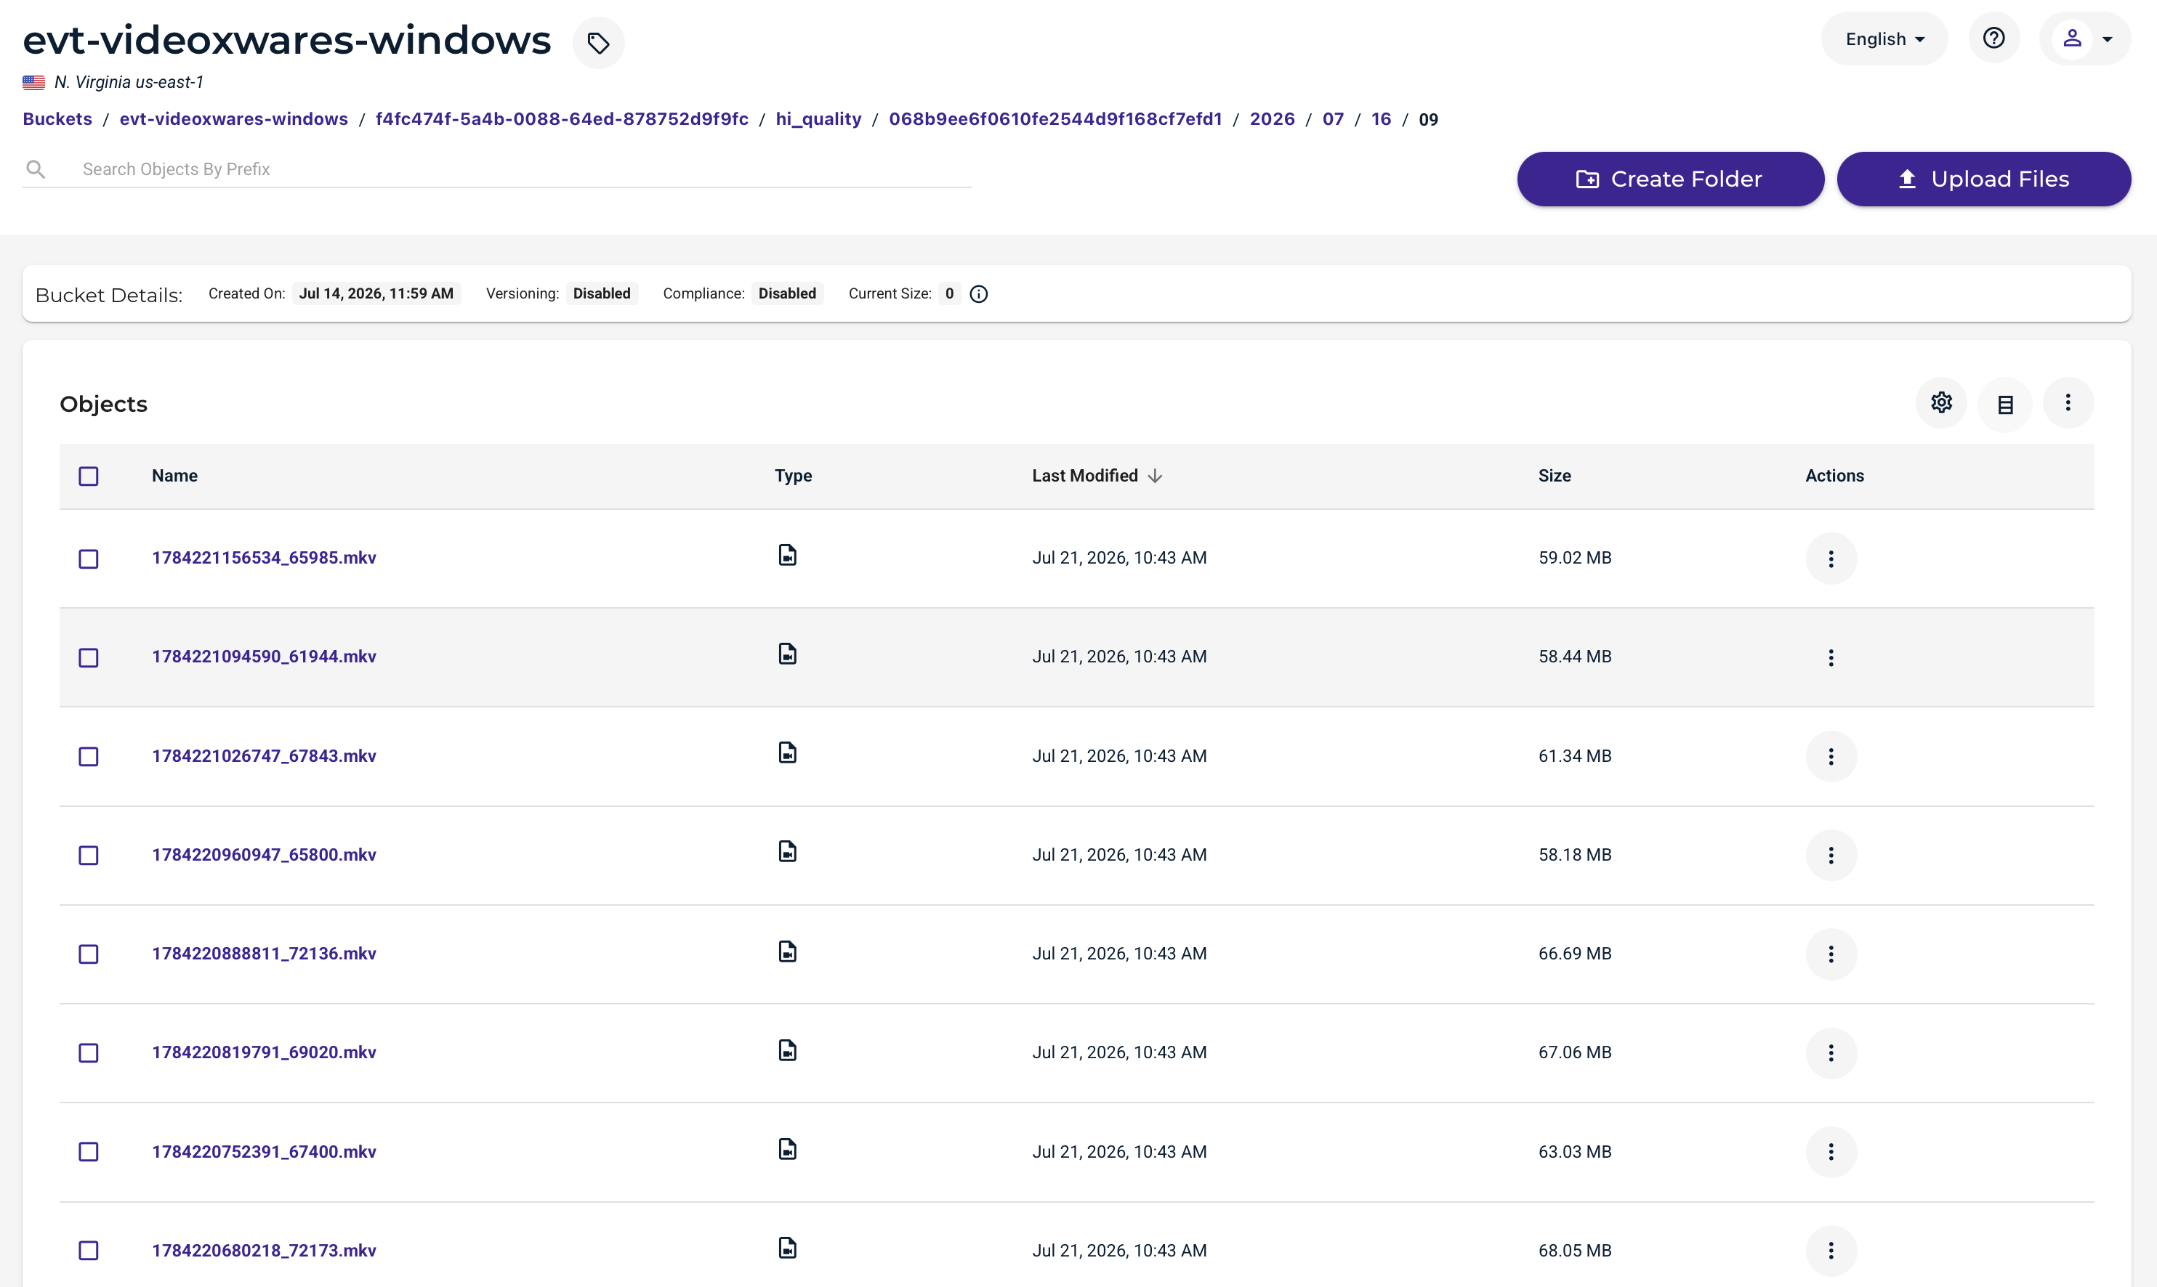This screenshot has height=1287, width=2157.
Task: Select checkbox for 1784221094590_61944.mkv
Action: (89, 657)
